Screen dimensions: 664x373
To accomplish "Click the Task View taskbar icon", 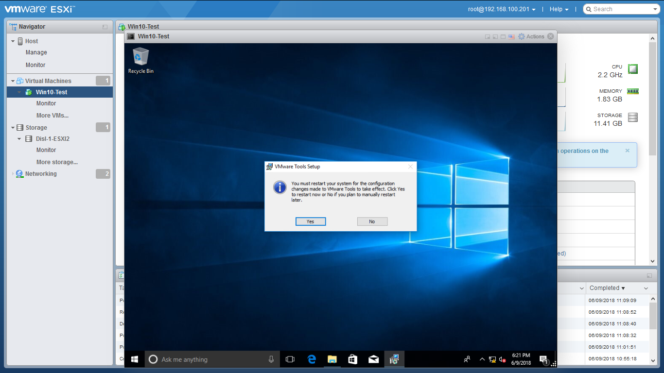I will point(290,359).
